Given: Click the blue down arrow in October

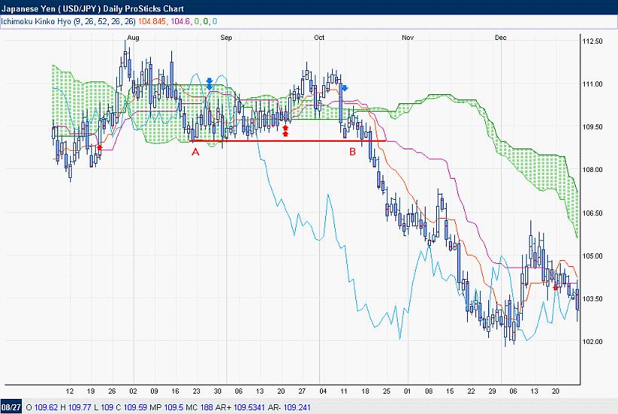Looking at the screenshot, I should point(343,88).
